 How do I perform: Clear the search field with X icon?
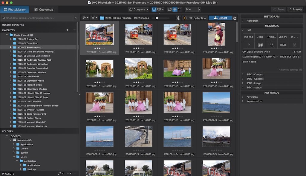(76, 18)
